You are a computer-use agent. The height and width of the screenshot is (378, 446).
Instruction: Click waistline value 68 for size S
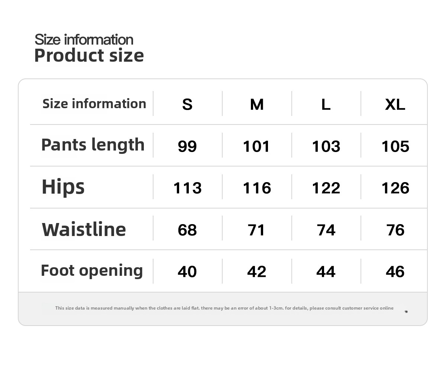(x=187, y=230)
